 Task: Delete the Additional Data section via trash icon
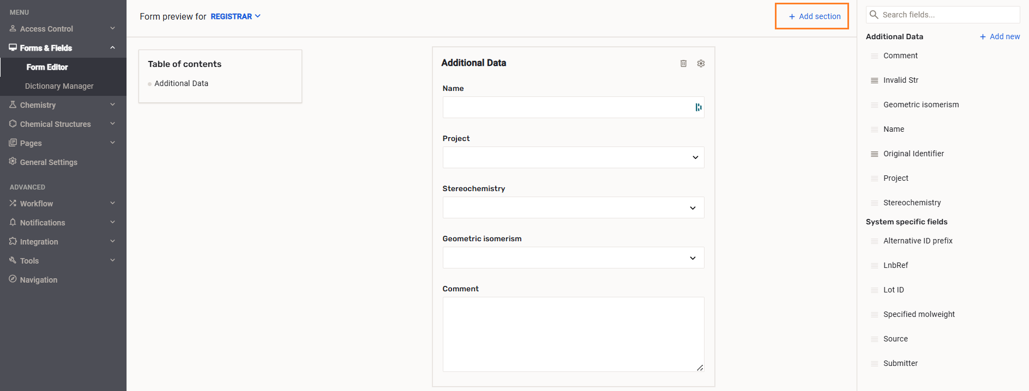[x=683, y=64]
